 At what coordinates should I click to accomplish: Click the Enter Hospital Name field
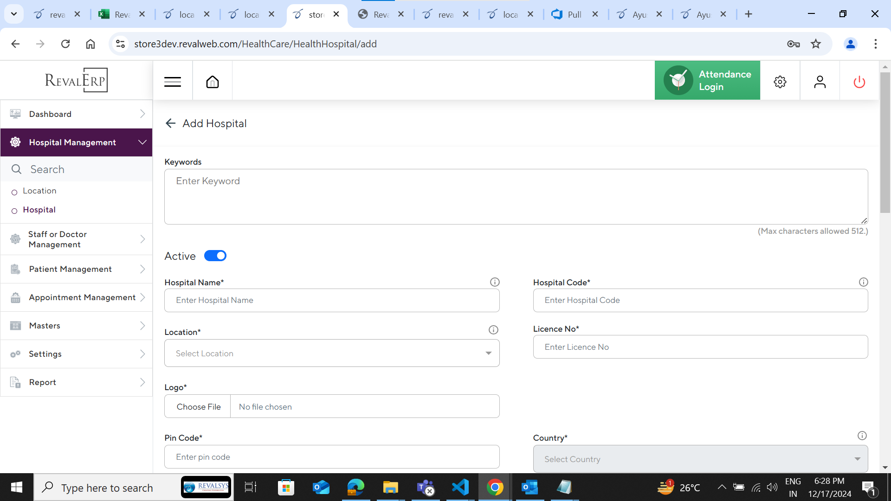(332, 301)
